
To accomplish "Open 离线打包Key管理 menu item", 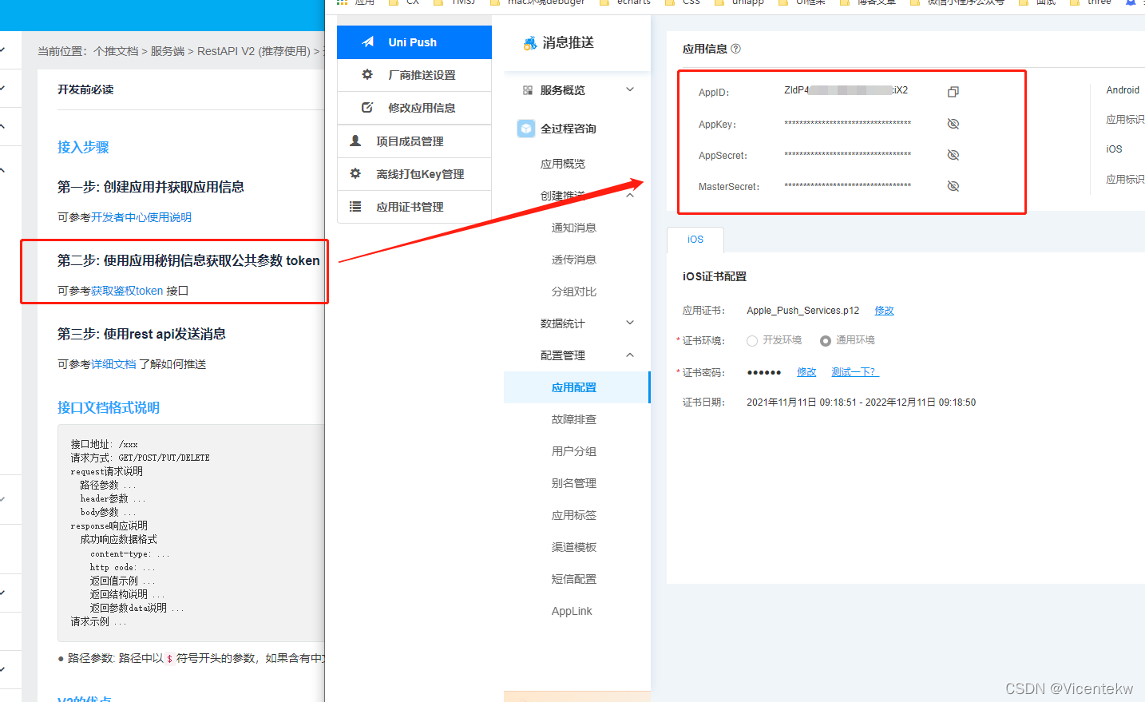I will pos(414,174).
